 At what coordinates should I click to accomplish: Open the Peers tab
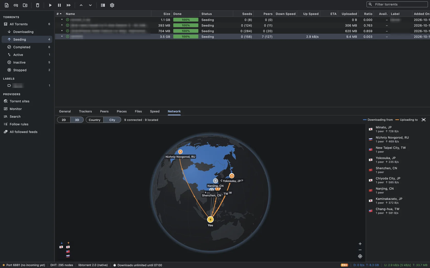pyautogui.click(x=104, y=111)
